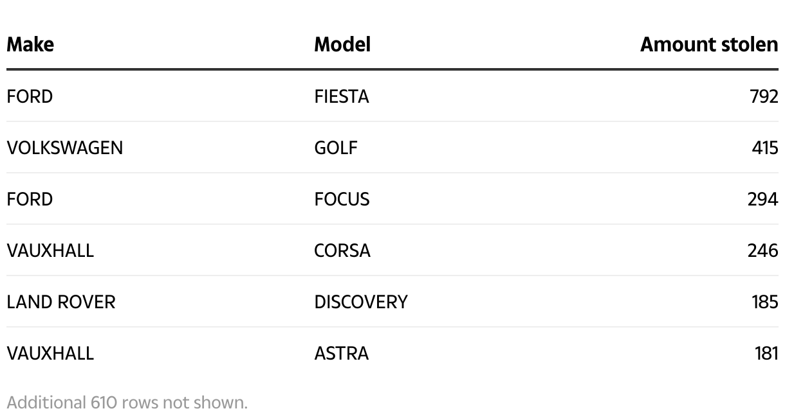Viewport: 785px width, 420px height.
Task: Select the 181 amount value
Action: (x=766, y=353)
